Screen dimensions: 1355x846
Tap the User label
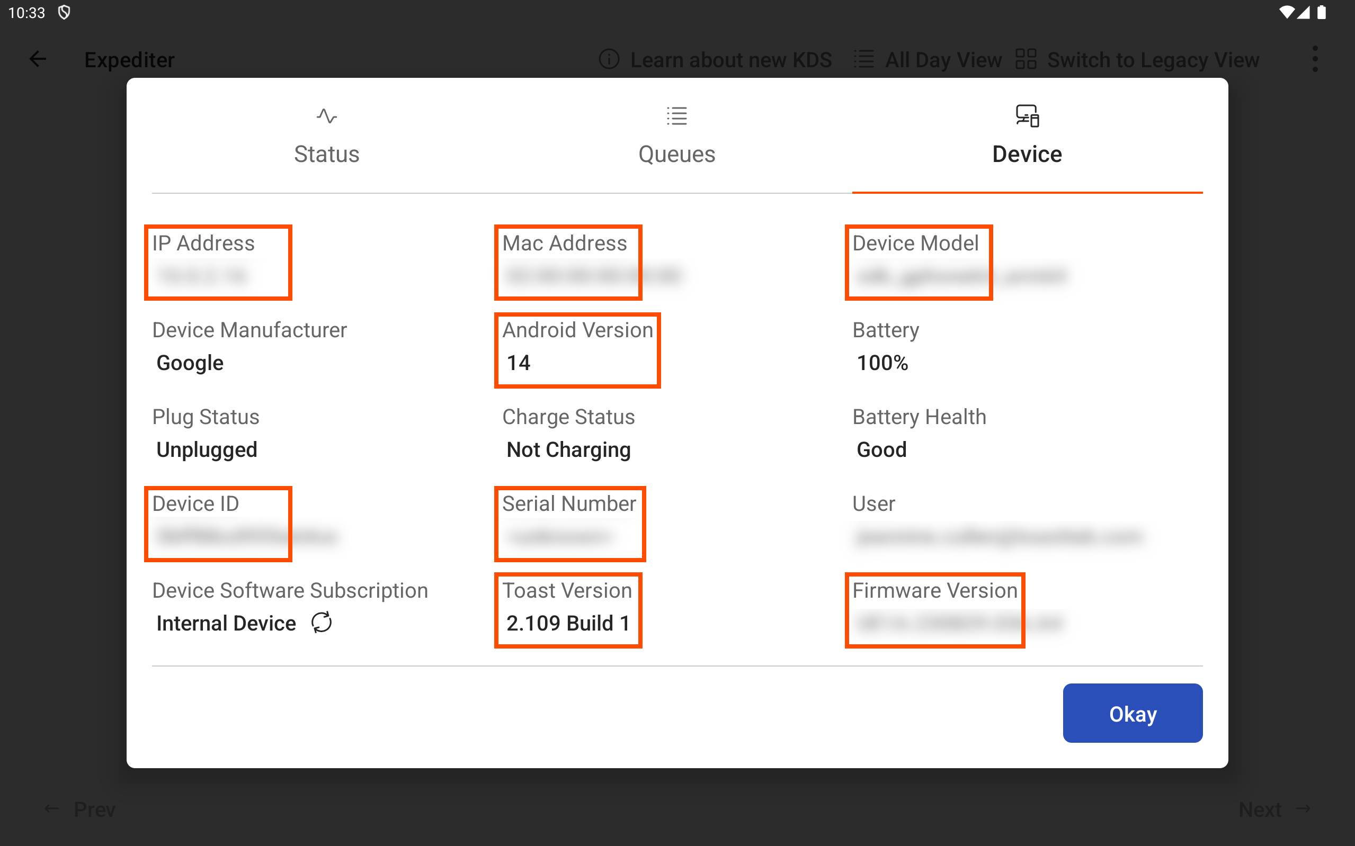pyautogui.click(x=873, y=503)
